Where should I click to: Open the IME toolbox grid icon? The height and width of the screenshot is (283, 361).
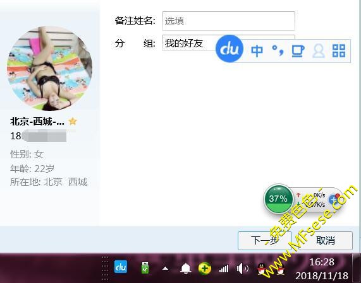tap(339, 50)
